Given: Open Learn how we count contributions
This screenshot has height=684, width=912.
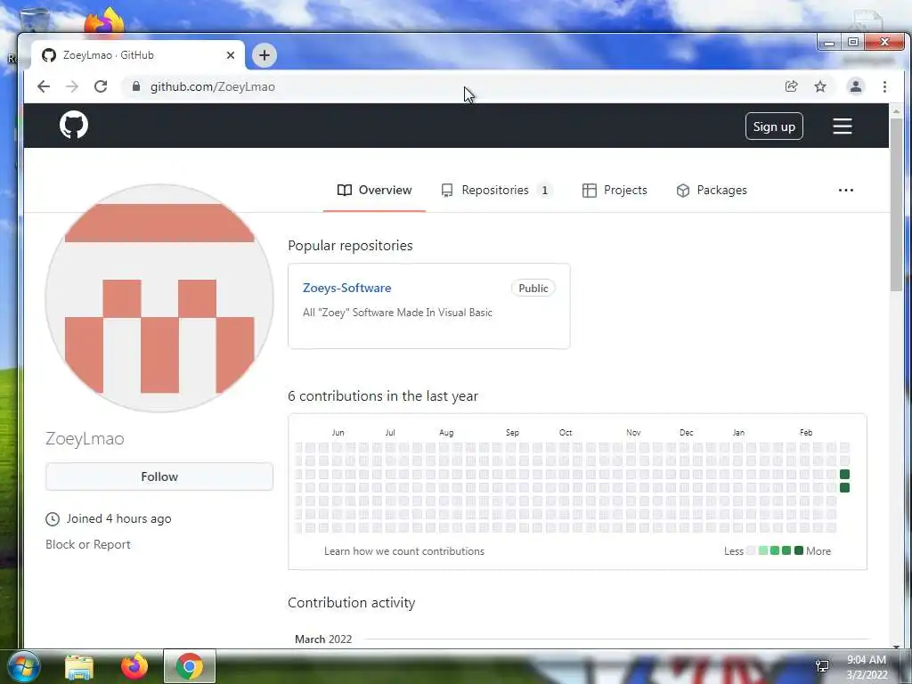Looking at the screenshot, I should pos(404,550).
